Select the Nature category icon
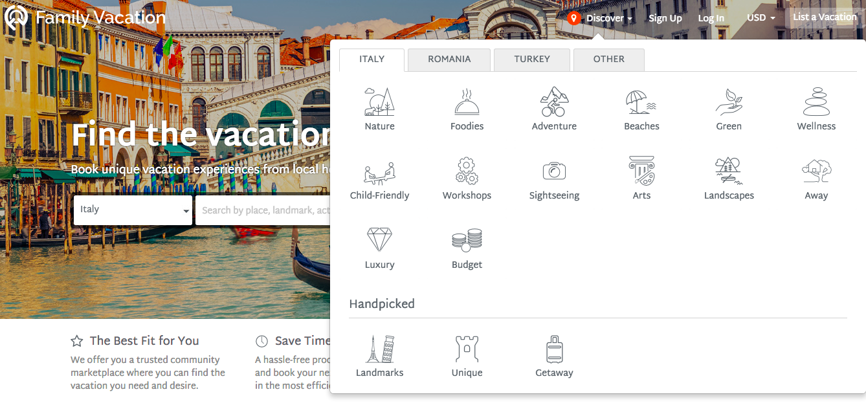The width and height of the screenshot is (866, 405). (x=379, y=101)
